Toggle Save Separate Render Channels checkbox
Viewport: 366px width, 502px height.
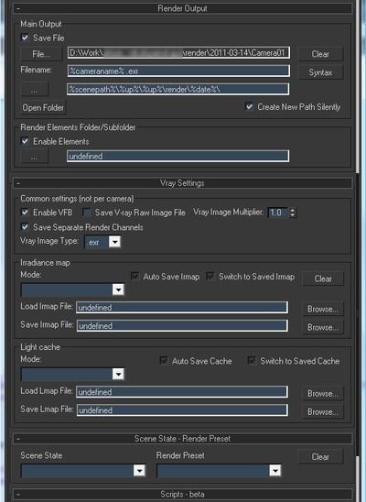(x=25, y=227)
